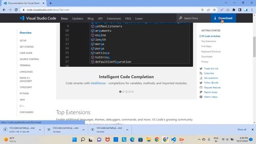Click the browser address bar
Viewport: 256px width, 144px height.
click(111, 10)
